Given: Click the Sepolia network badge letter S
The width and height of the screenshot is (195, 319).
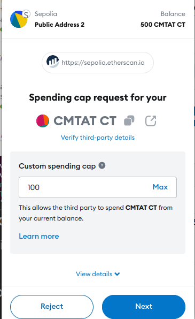Looking at the screenshot, I should pos(26,14).
